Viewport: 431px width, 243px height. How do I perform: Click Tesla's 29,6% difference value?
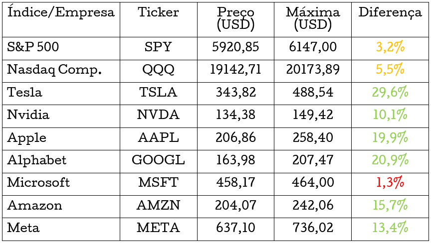[x=390, y=93]
